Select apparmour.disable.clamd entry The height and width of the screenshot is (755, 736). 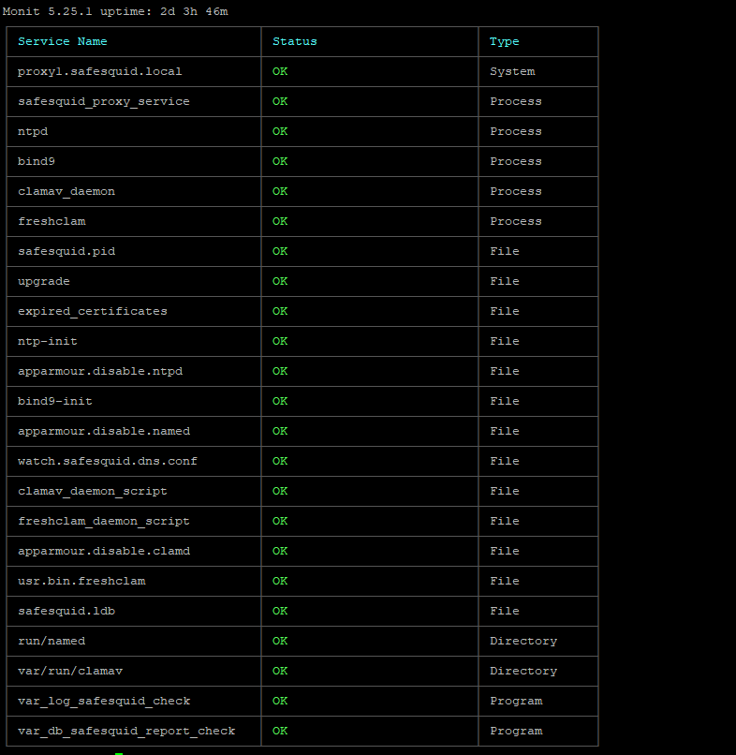[x=104, y=552]
